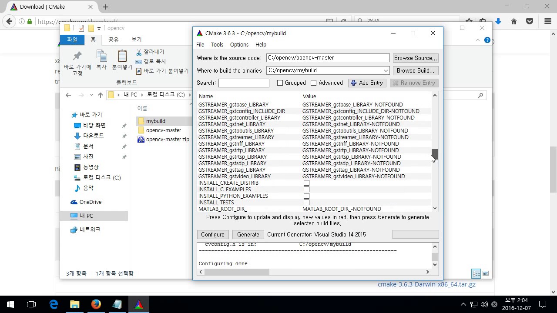Click Generate button

pyautogui.click(x=248, y=234)
